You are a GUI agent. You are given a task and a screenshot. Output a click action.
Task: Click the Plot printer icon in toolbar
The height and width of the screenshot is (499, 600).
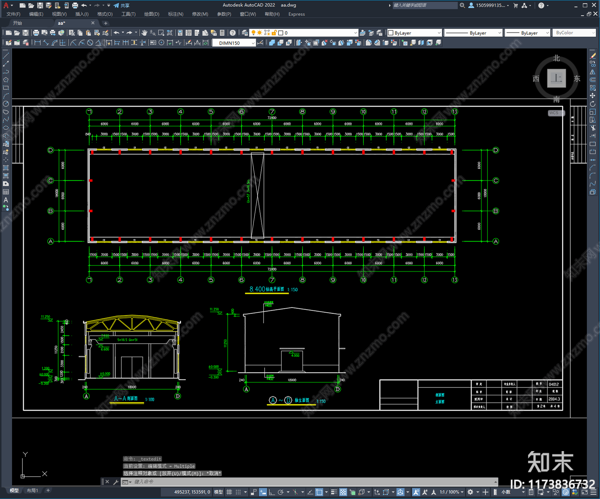click(x=36, y=33)
